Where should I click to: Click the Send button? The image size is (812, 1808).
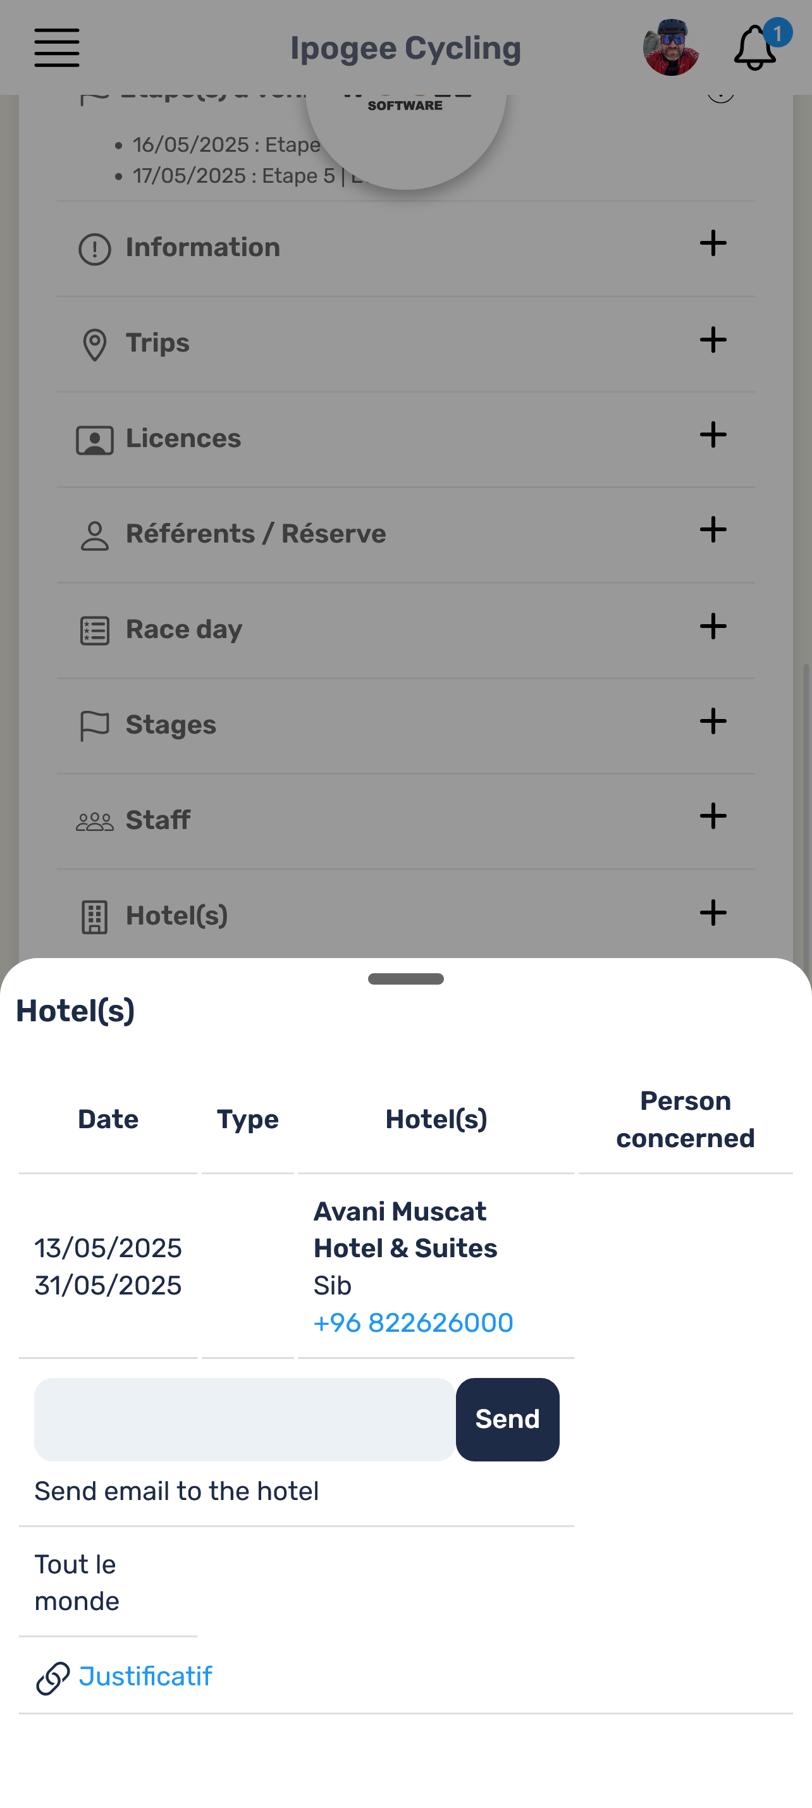(507, 1419)
